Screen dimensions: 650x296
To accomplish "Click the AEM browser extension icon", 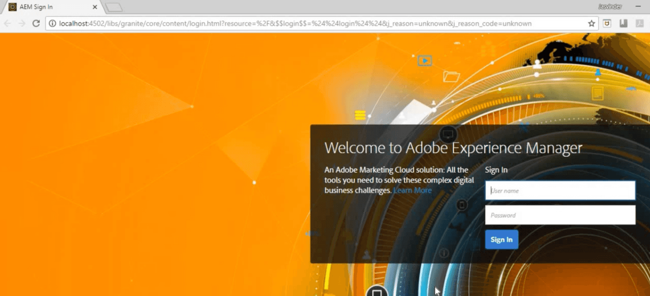I will (x=607, y=23).
